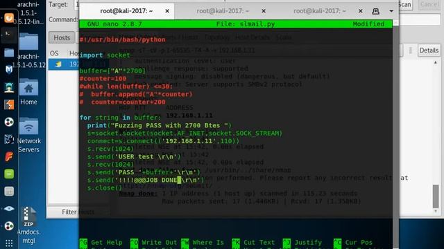Close the second terminal tab
The width and height of the screenshot is (444, 249).
[264, 11]
